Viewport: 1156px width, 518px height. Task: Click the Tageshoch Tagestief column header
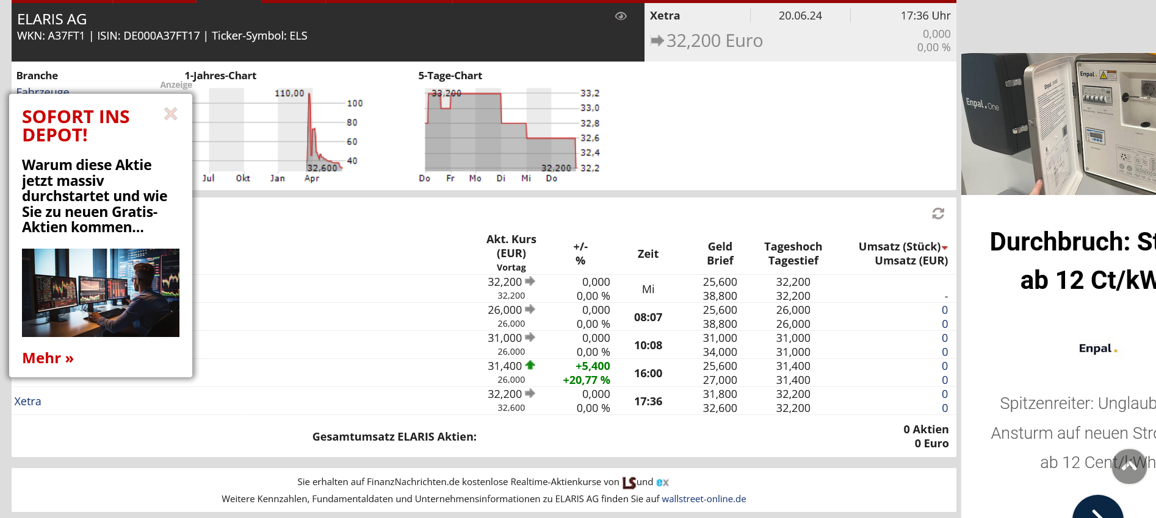coord(793,254)
